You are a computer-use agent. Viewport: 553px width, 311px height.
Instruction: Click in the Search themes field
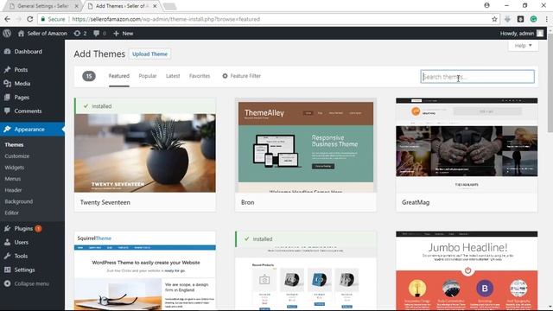[478, 77]
